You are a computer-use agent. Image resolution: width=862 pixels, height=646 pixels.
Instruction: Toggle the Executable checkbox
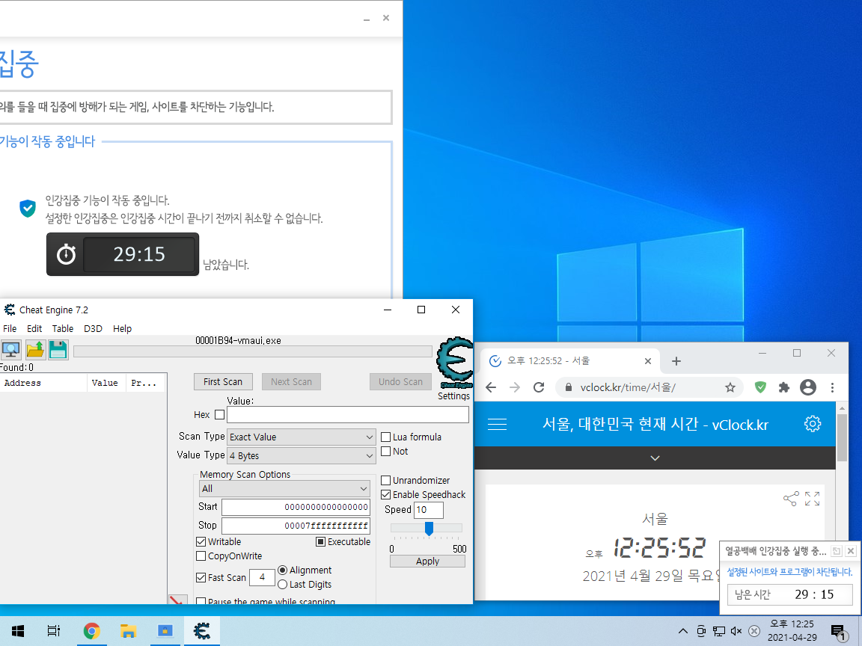(320, 541)
